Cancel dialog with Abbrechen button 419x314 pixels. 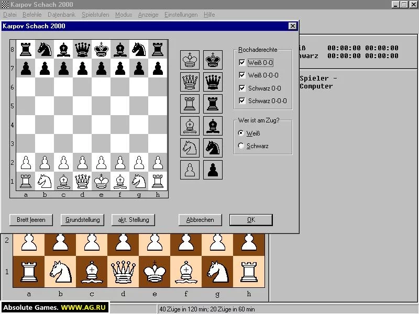point(200,220)
